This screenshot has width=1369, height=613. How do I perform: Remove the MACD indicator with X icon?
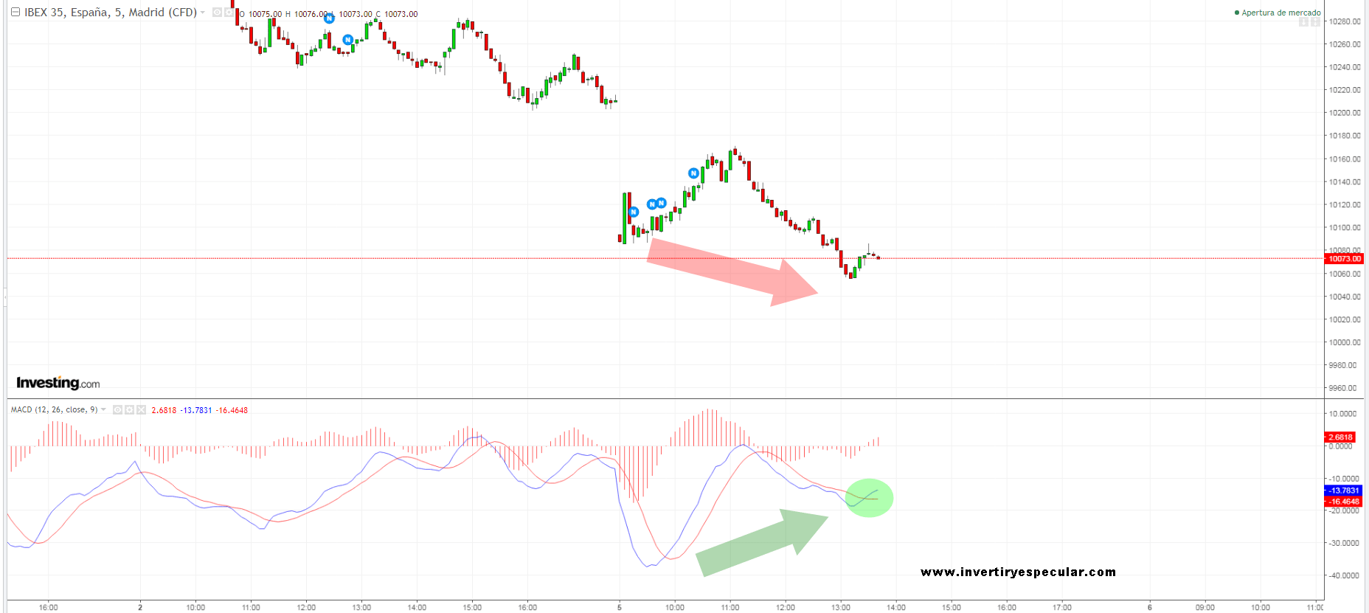tap(141, 410)
